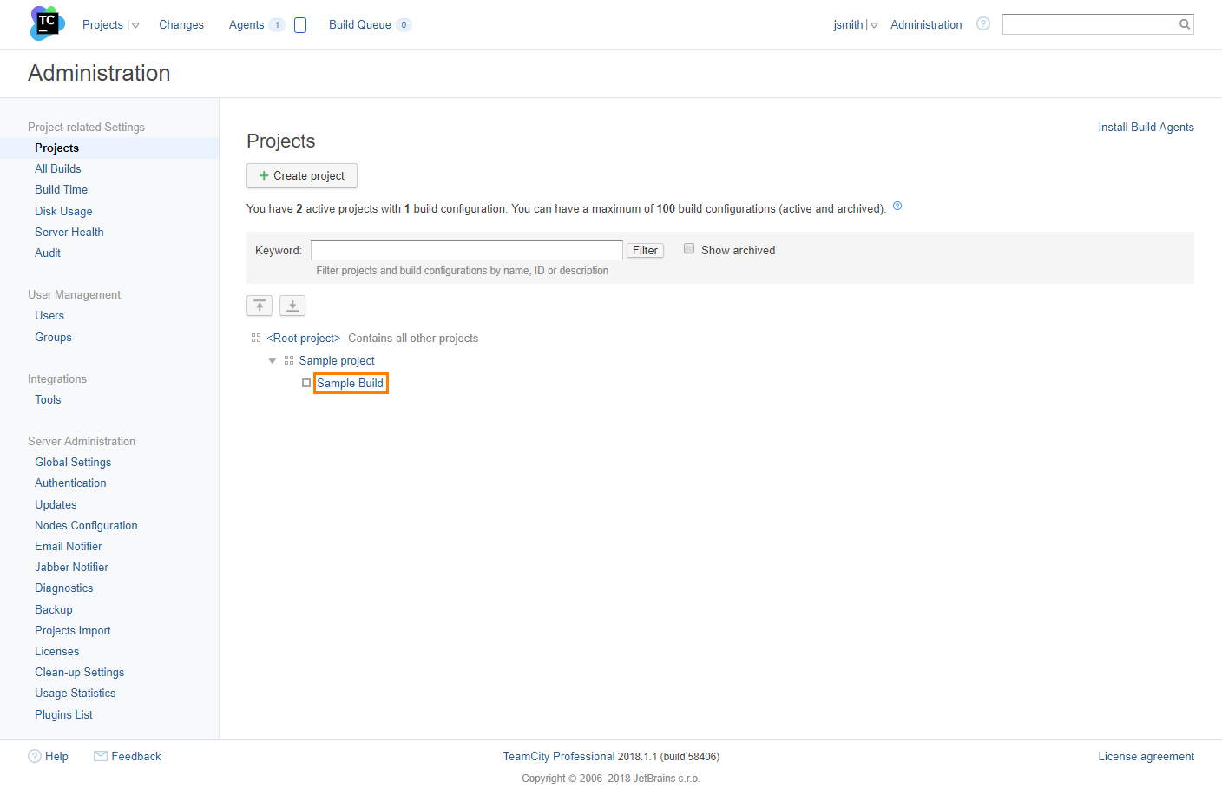Click the grid icon beside Sample project
Image resolution: width=1222 pixels, height=789 pixels.
tap(289, 360)
